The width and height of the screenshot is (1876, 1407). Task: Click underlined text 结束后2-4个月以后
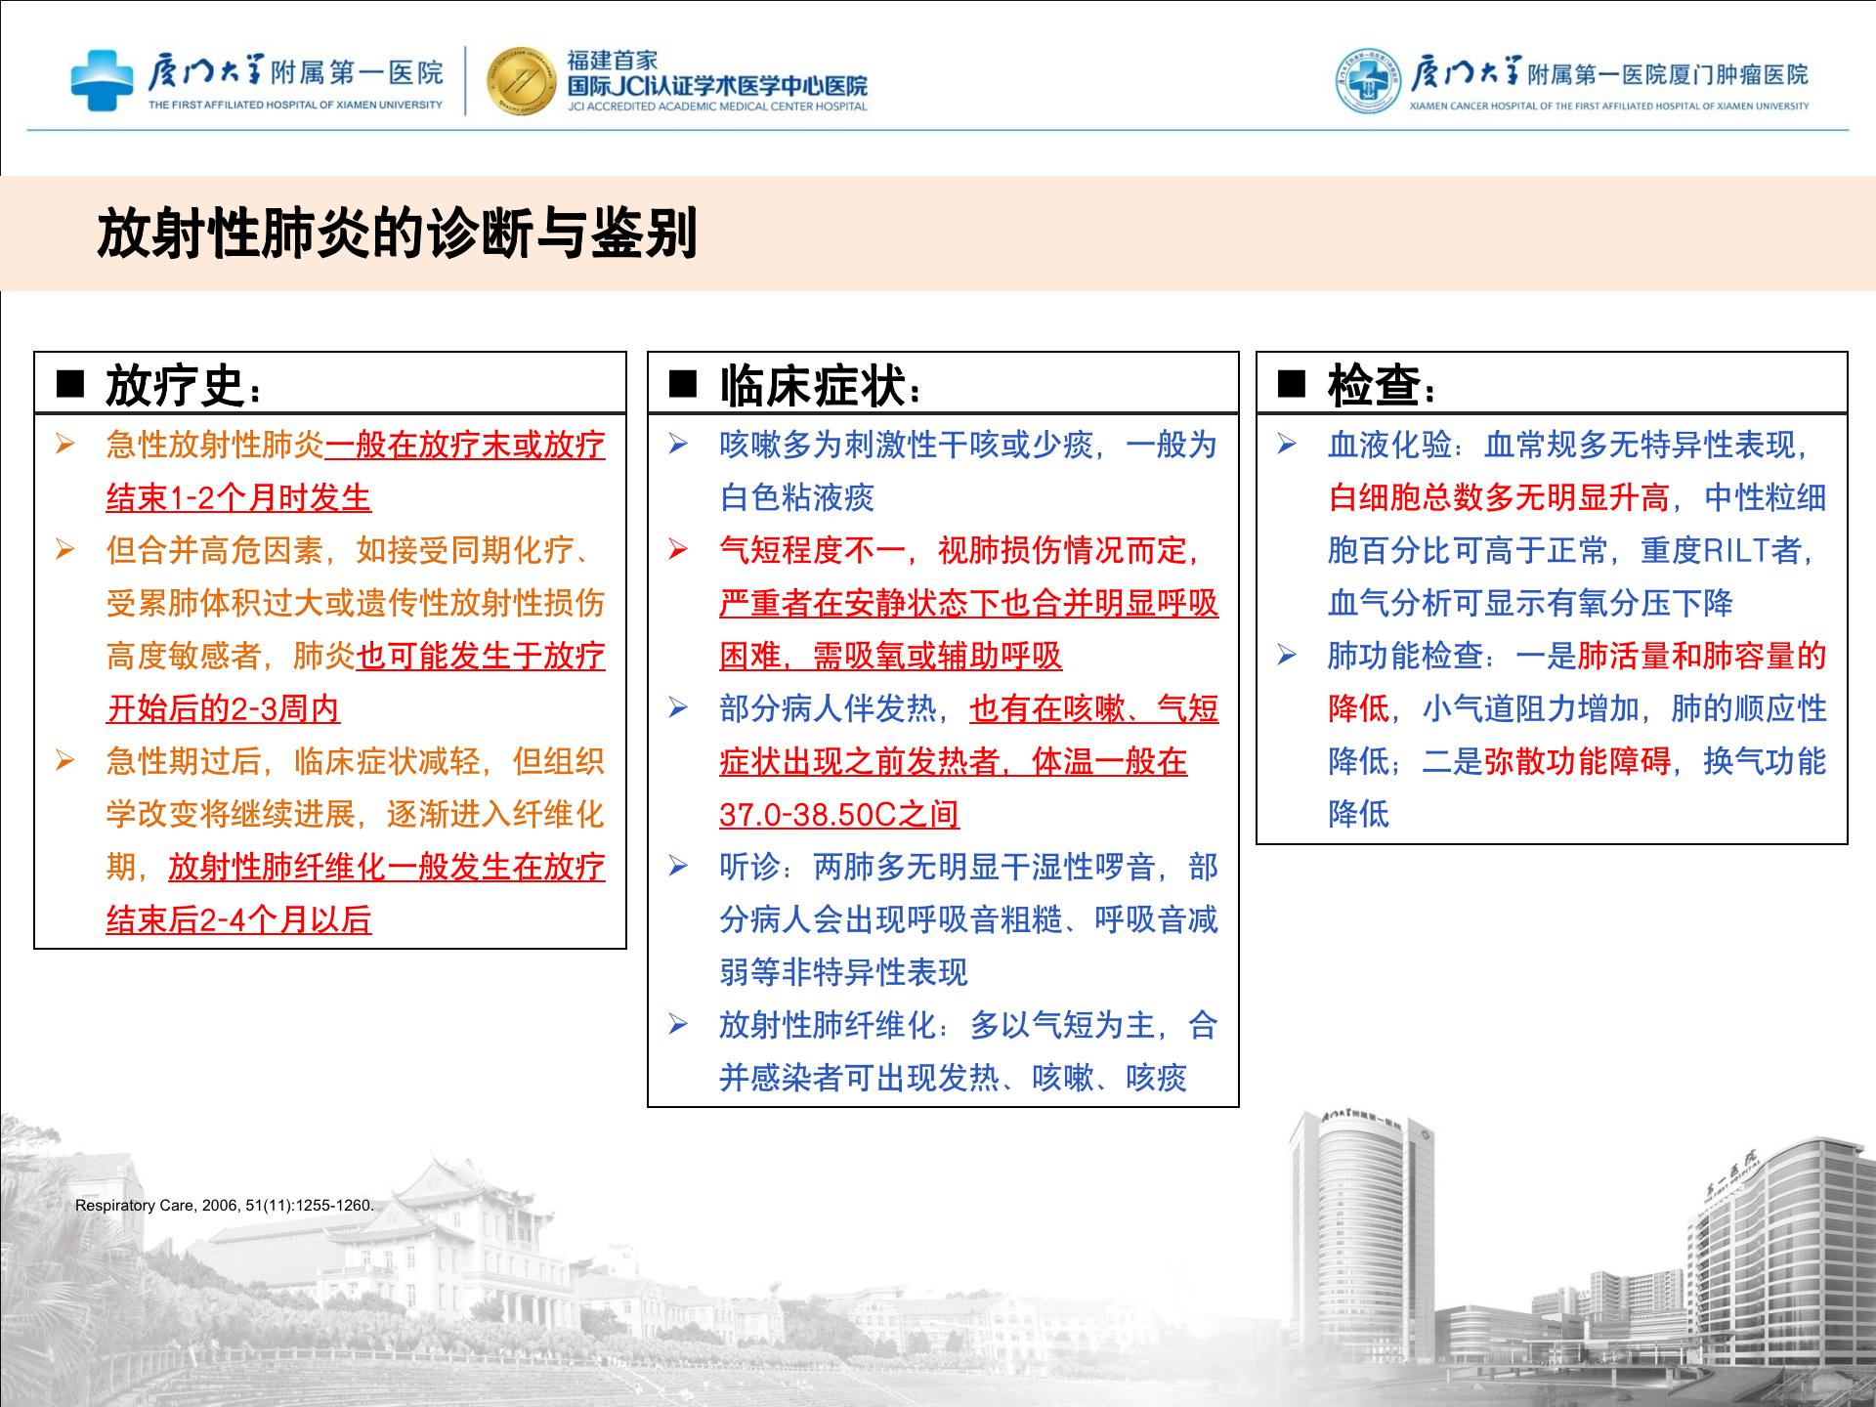point(238,920)
